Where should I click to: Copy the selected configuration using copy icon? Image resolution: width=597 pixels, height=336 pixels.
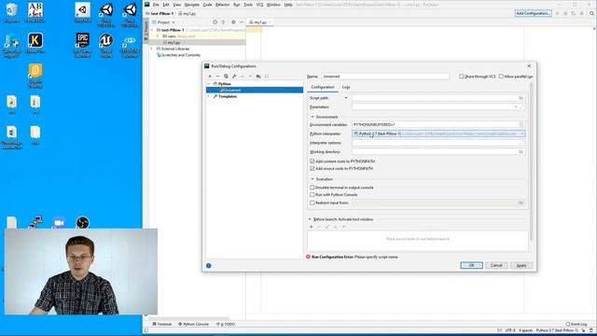click(x=226, y=77)
